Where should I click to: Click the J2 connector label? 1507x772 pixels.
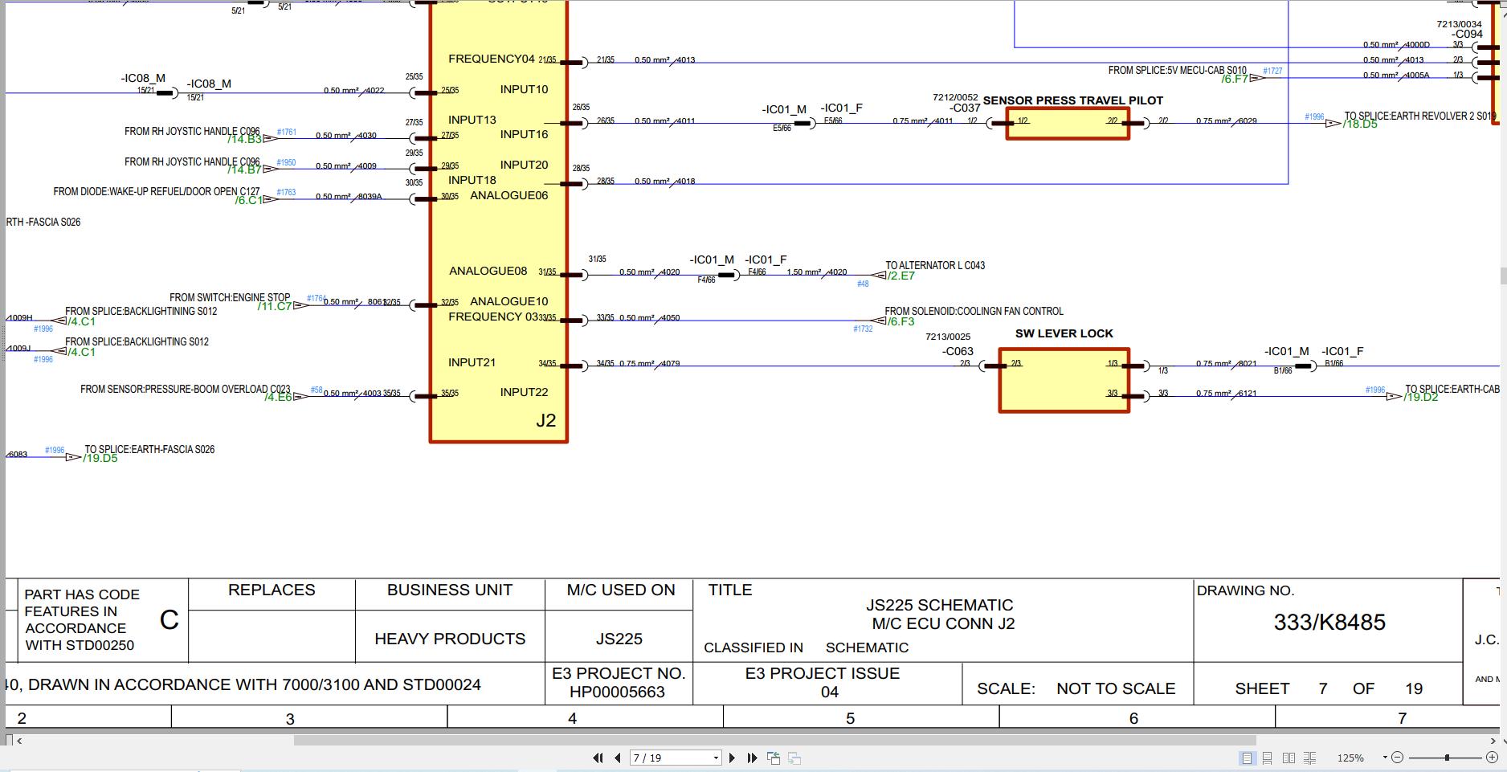[x=546, y=420]
